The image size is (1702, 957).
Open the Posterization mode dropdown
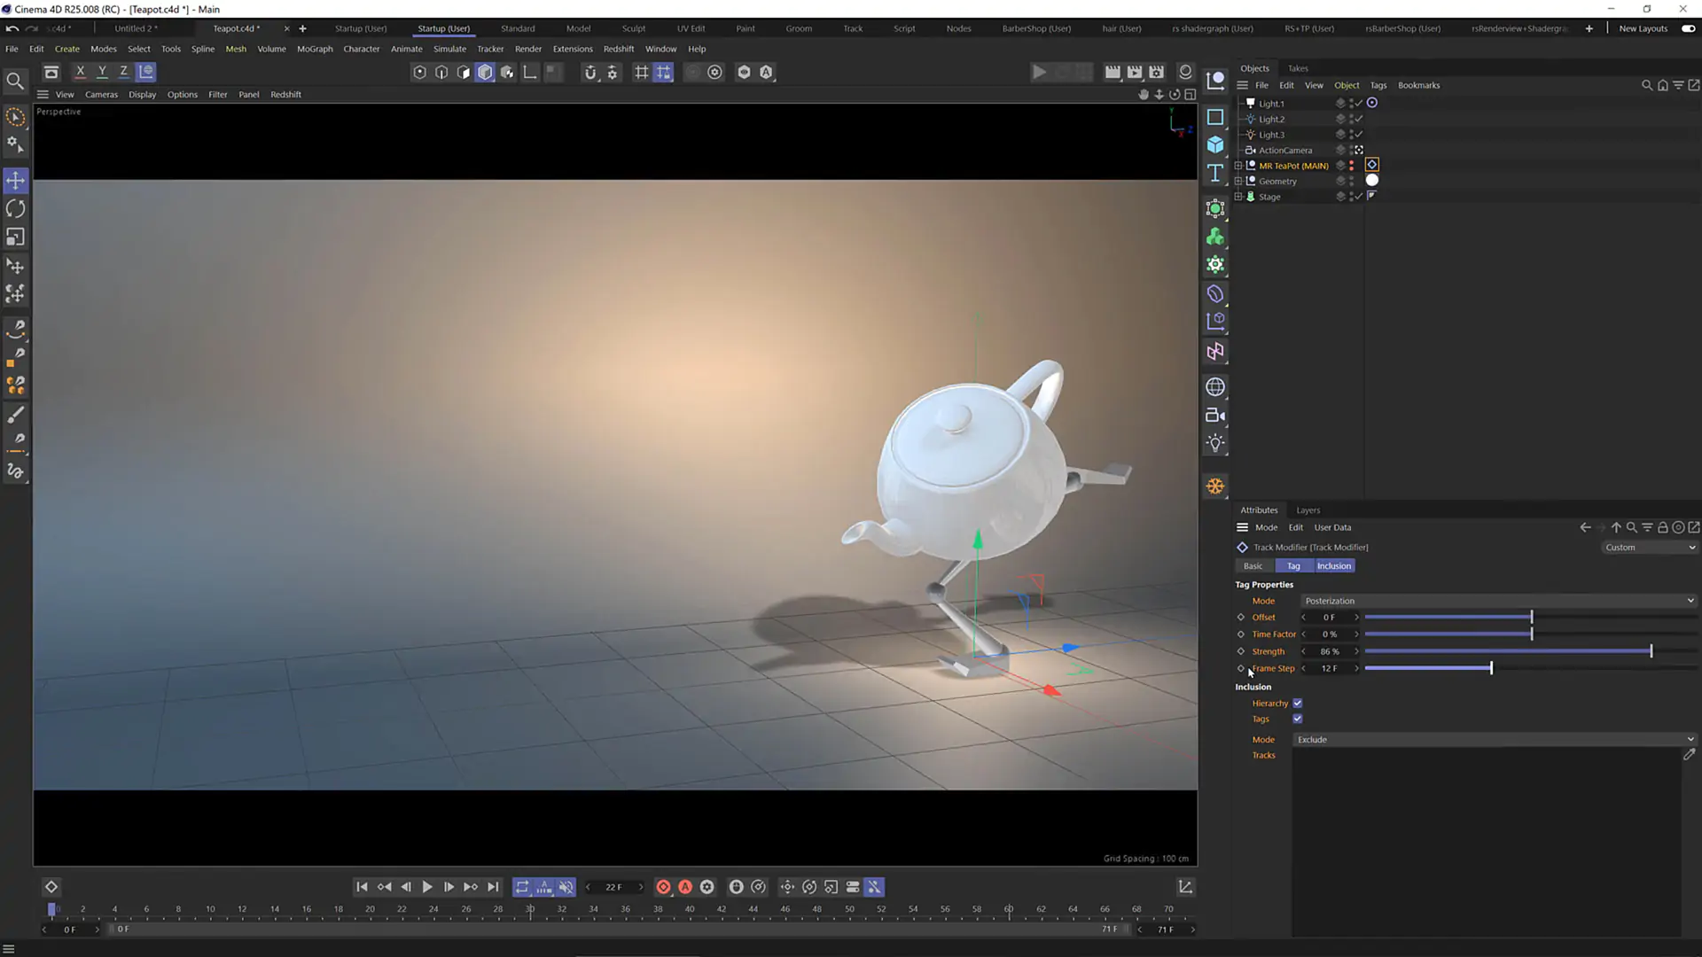pyautogui.click(x=1498, y=601)
